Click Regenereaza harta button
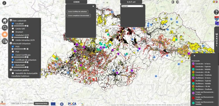219x106 pixels. coord(41,103)
